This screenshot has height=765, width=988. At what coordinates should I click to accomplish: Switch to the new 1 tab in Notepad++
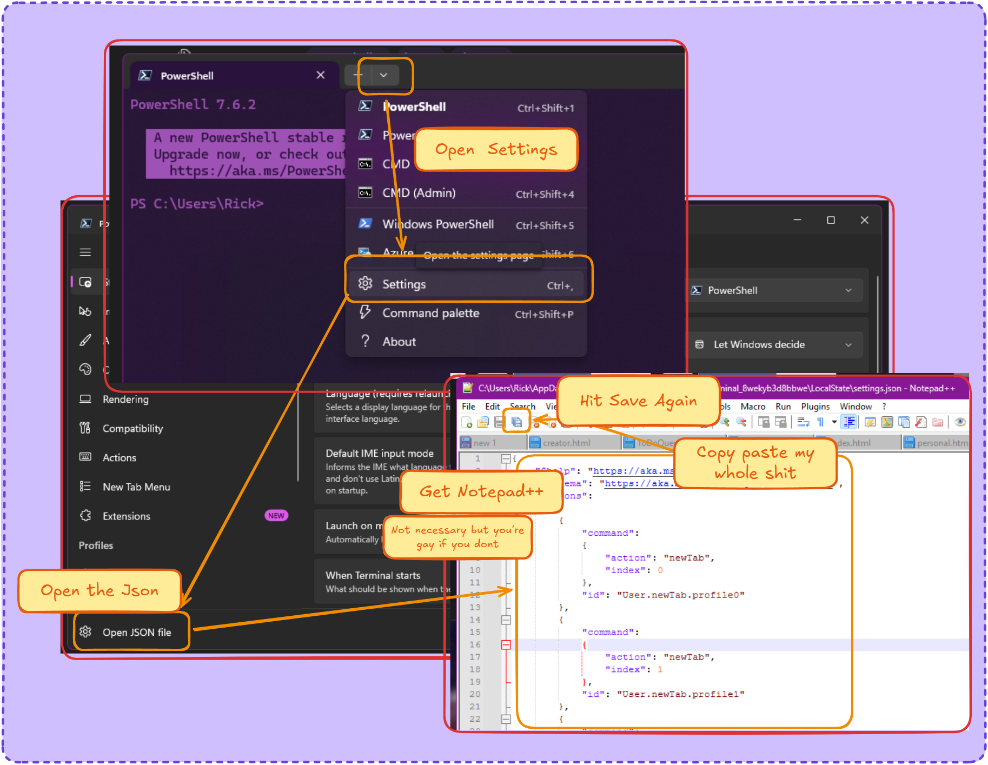492,443
